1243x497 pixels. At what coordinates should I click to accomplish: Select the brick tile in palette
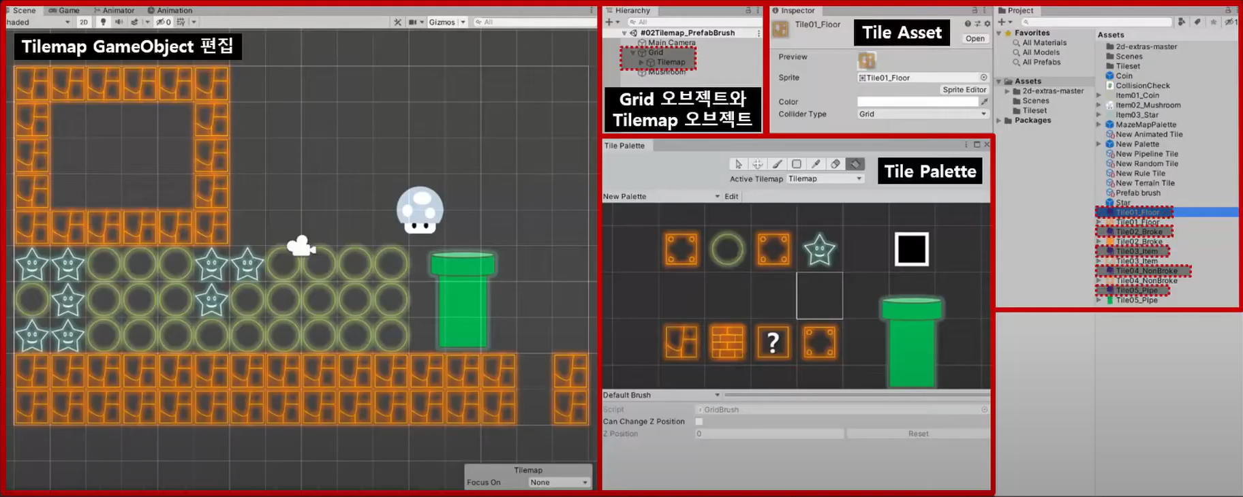(x=727, y=342)
